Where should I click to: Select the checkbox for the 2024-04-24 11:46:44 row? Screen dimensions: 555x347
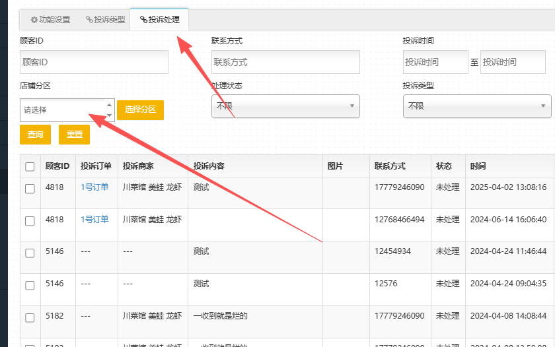coord(30,253)
